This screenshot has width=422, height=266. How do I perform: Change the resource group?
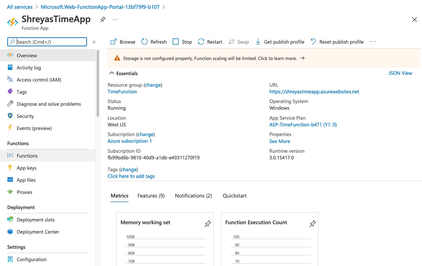[153, 85]
